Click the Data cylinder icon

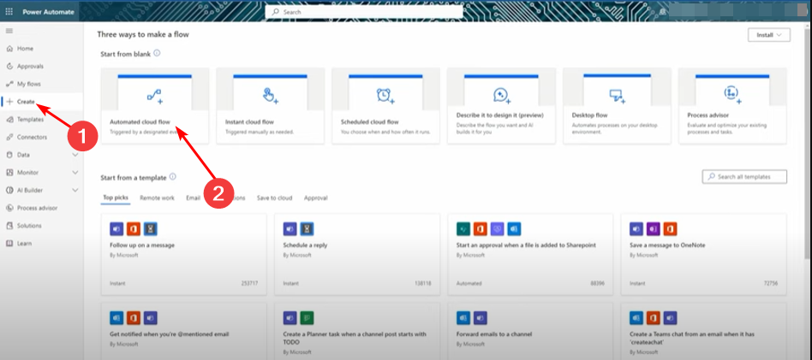[x=9, y=155]
